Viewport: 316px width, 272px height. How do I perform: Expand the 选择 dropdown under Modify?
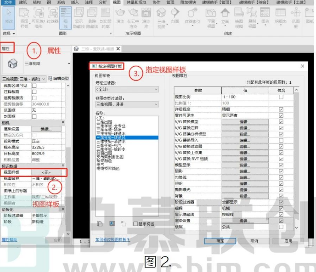coord(9,33)
